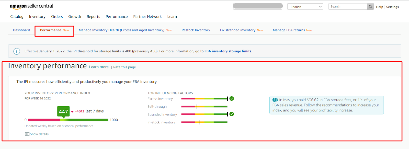
Task: Click the green check beside Stranded inventory
Action: (x=232, y=114)
